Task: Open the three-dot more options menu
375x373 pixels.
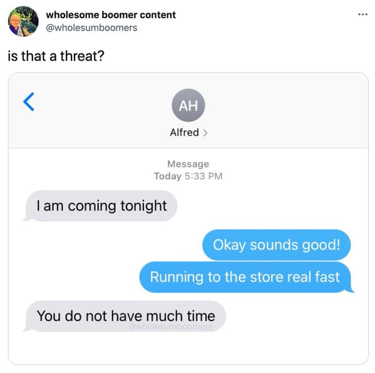Action: click(362, 14)
